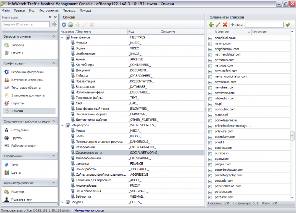Click the add new list icon
Viewport: 296px width, 213px height.
click(x=71, y=25)
